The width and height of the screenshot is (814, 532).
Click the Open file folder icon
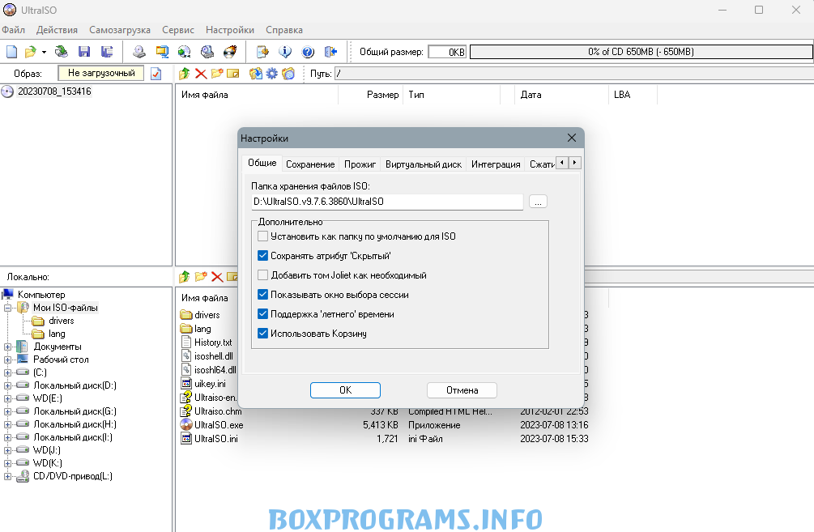coord(31,51)
